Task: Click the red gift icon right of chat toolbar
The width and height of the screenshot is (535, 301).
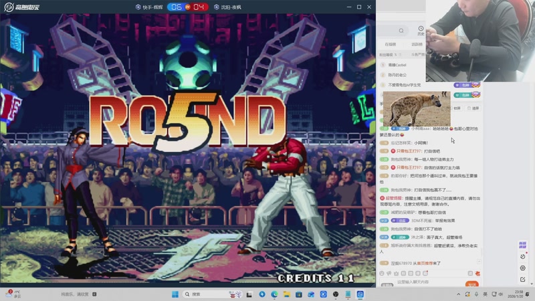Action: 477,274
